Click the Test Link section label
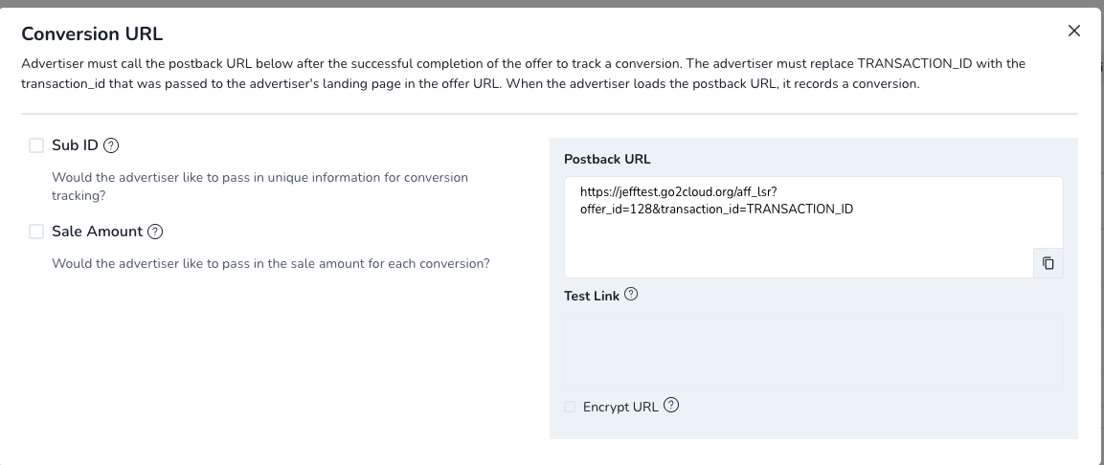The image size is (1104, 465). [592, 297]
